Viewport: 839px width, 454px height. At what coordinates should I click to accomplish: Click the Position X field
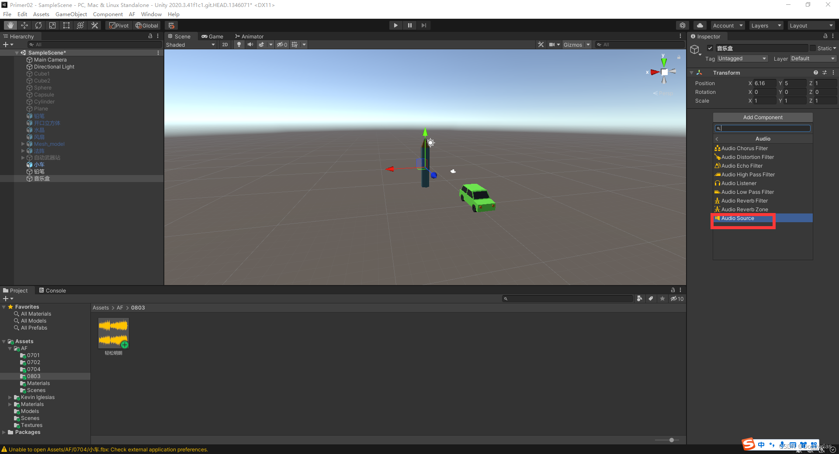tap(765, 83)
